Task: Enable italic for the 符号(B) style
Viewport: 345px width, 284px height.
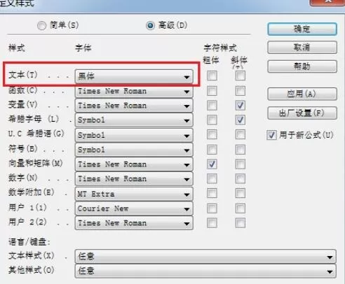Action: click(241, 150)
